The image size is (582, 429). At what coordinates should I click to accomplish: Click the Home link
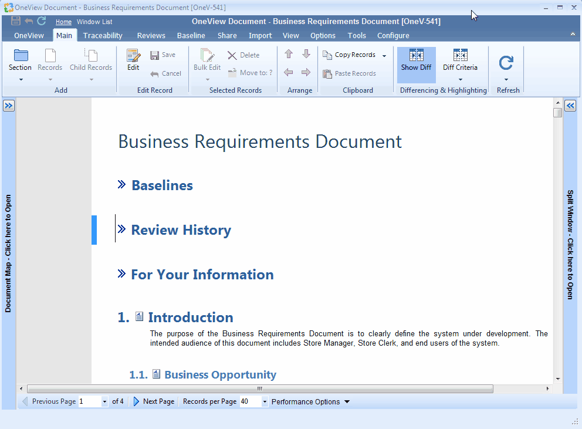tap(63, 22)
